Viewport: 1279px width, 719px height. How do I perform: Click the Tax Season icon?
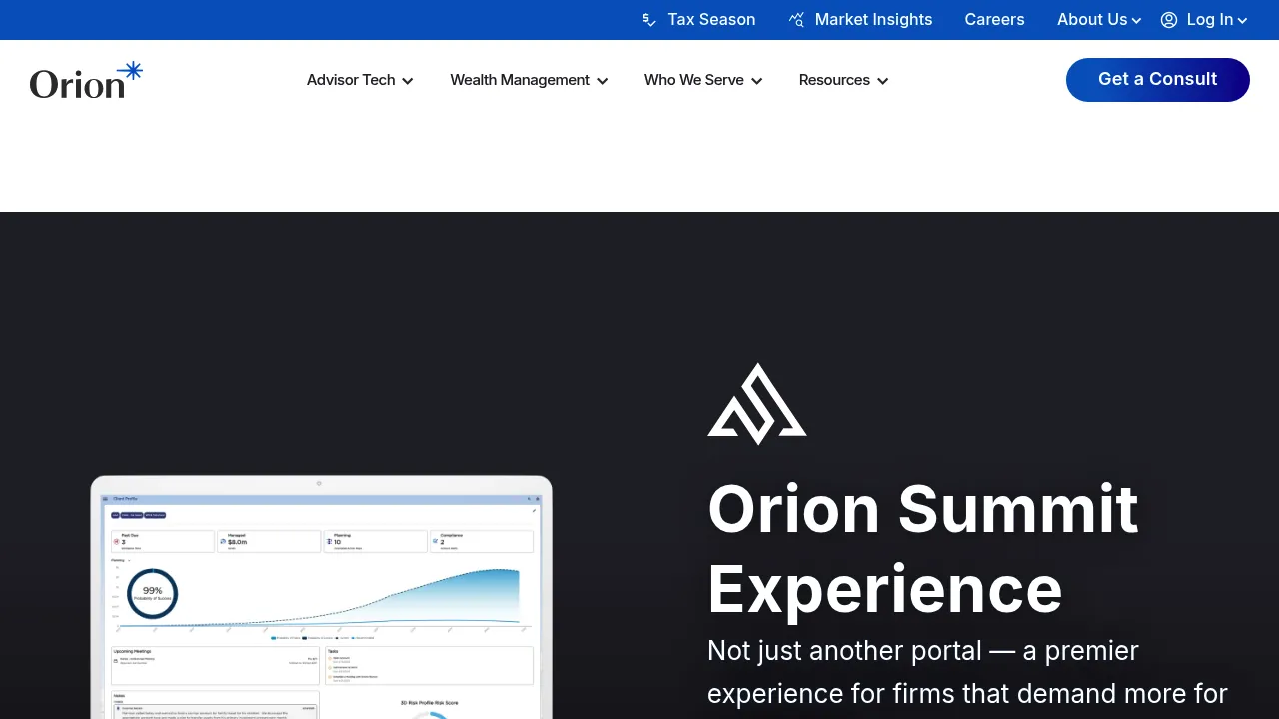[x=649, y=20]
